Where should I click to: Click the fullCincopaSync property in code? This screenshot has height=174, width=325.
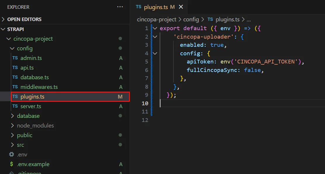(x=212, y=70)
